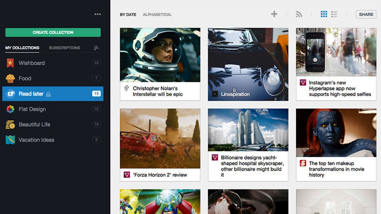Open the blue makeup character thumbnail

336,132
